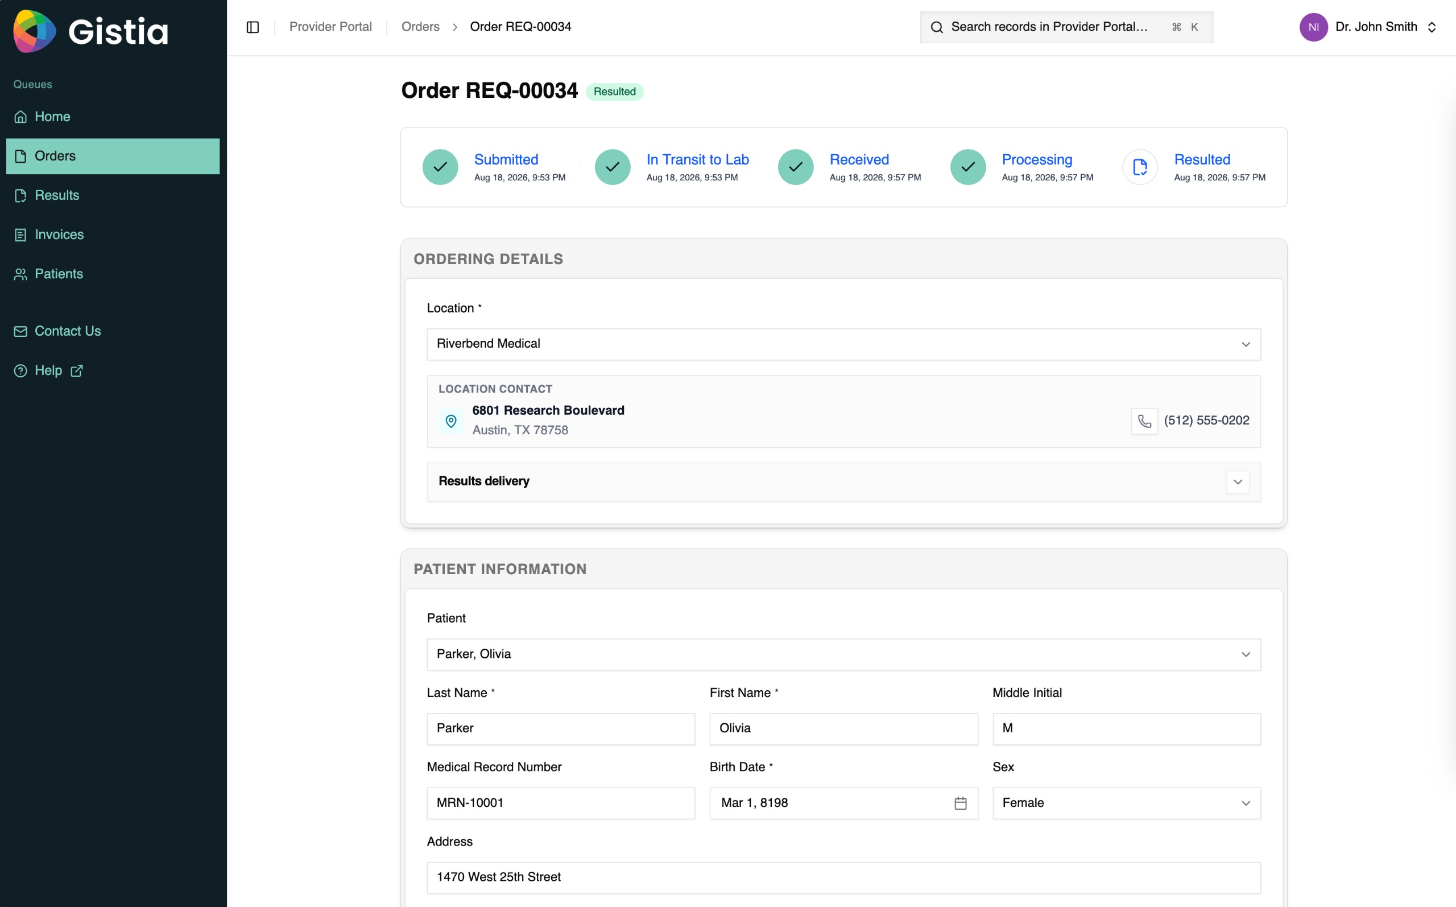Click the phone icon next to (512) 555-0202
The width and height of the screenshot is (1456, 907).
1144,421
